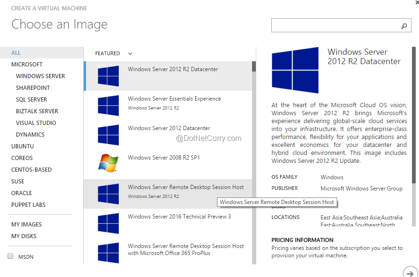
Task: Click the large Windows logo in details pane
Action: tap(295, 70)
